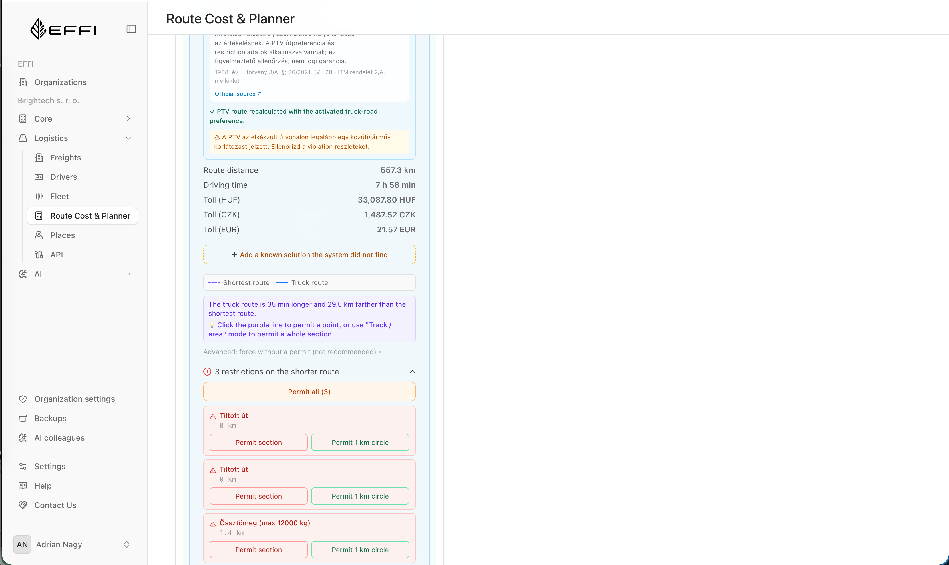Click the AN user avatar
This screenshot has height=565, width=949.
click(x=22, y=545)
